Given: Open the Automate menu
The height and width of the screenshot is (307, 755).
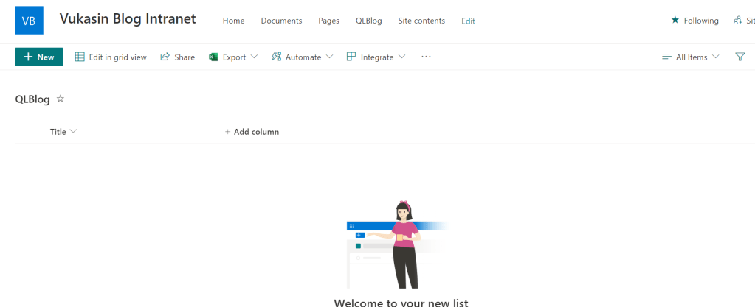Looking at the screenshot, I should [x=302, y=57].
